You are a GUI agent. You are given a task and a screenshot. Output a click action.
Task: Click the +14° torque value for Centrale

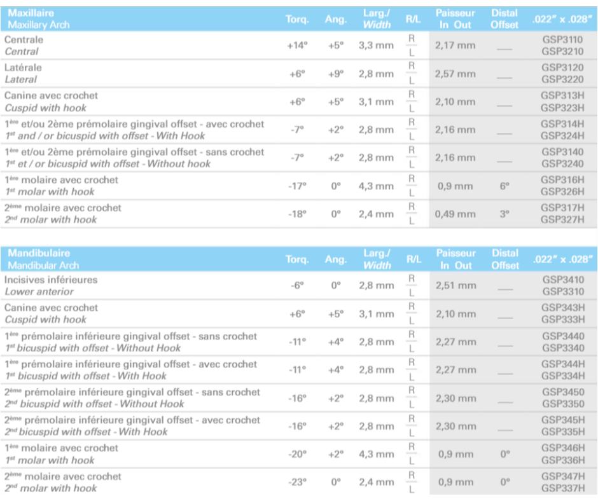pyautogui.click(x=297, y=46)
